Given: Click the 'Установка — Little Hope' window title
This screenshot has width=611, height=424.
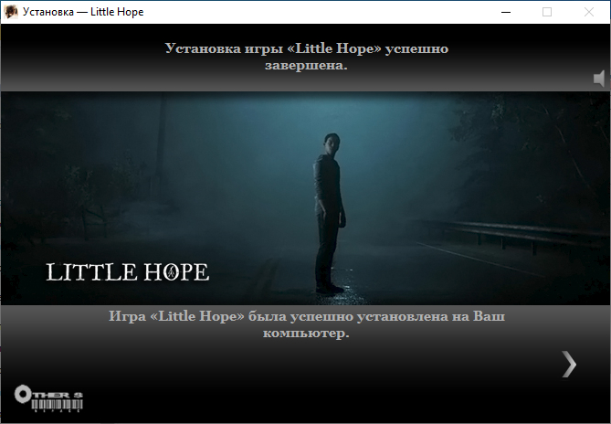Looking at the screenshot, I should 83,12.
